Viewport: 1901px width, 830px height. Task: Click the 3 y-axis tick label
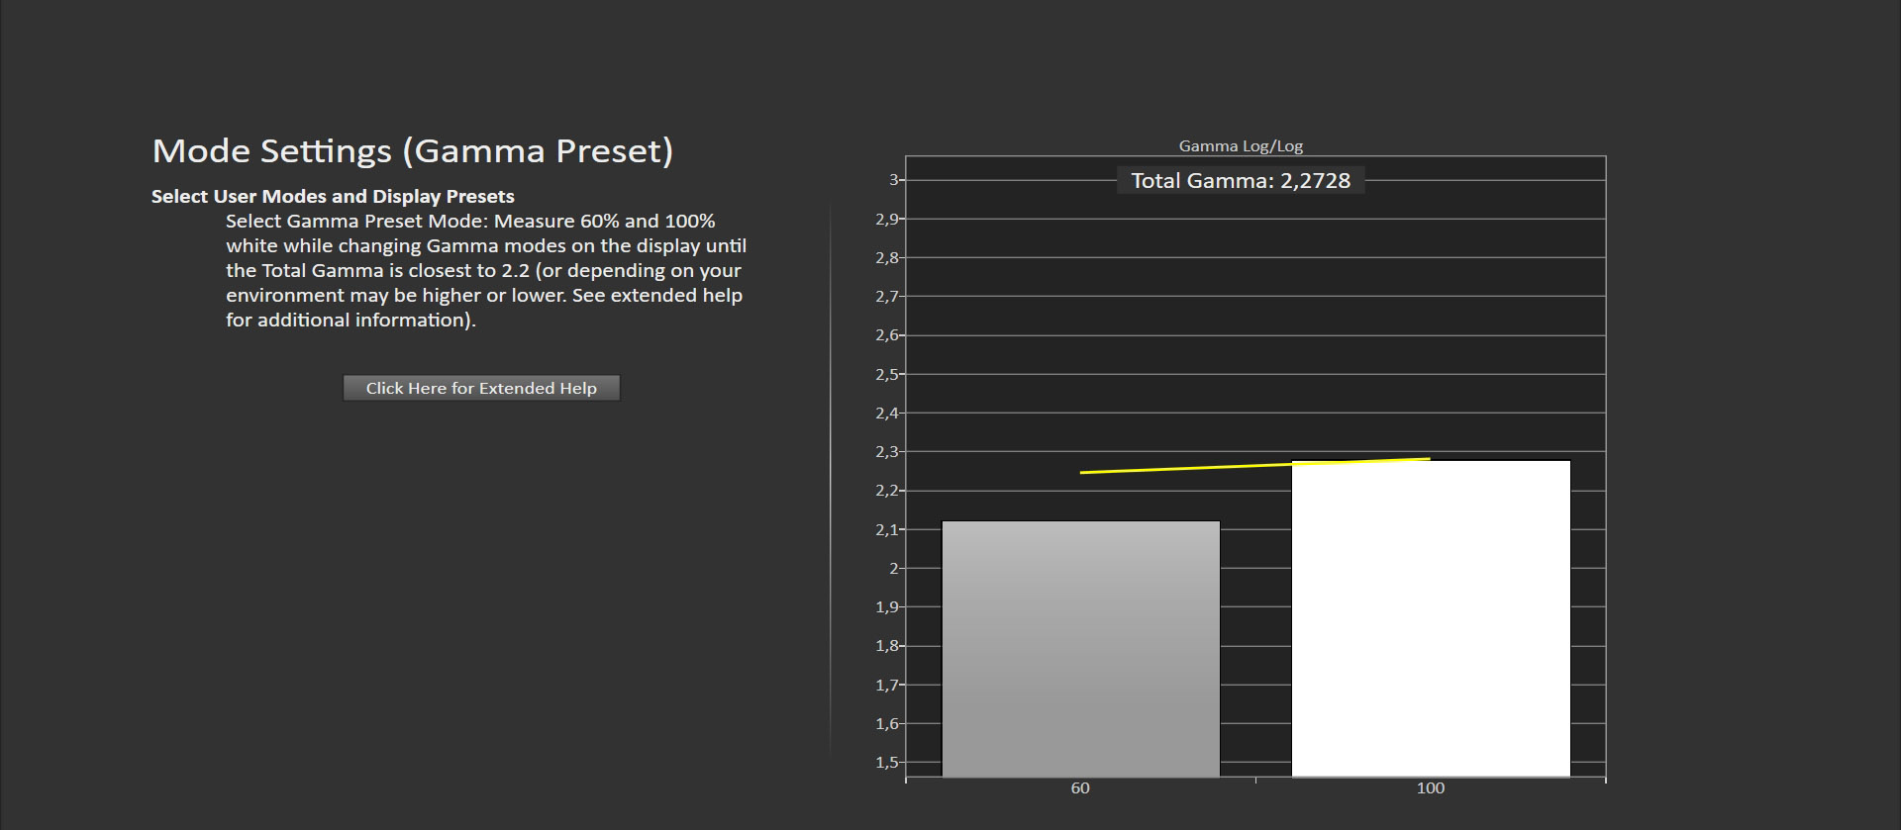coord(893,180)
